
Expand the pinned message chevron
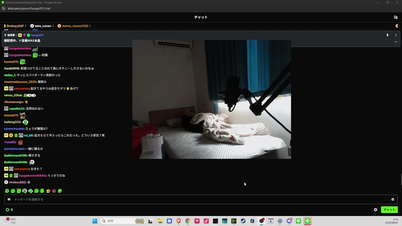pos(396,42)
